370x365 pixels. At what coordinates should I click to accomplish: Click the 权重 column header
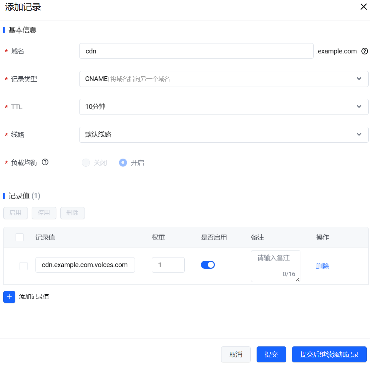[x=158, y=237]
